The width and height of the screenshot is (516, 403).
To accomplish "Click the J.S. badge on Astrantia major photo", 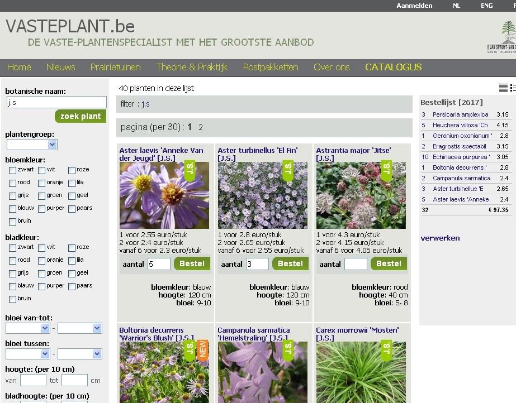I will (386, 170).
